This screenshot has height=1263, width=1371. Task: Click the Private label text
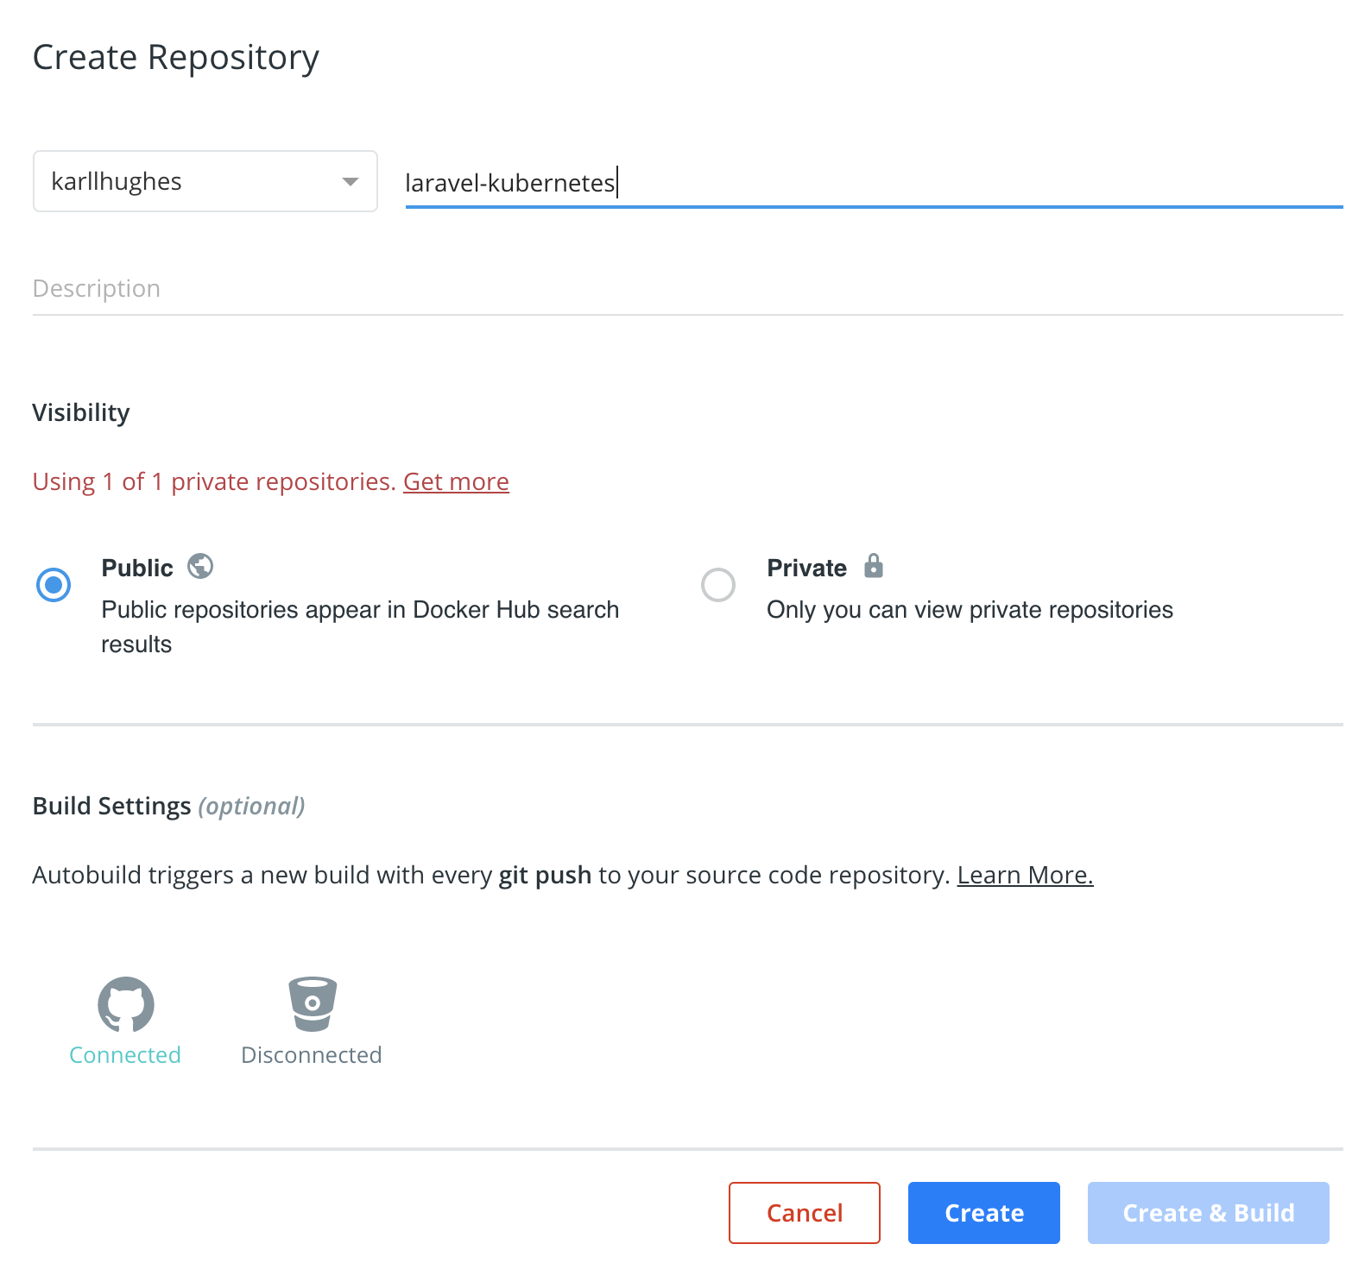coord(807,568)
